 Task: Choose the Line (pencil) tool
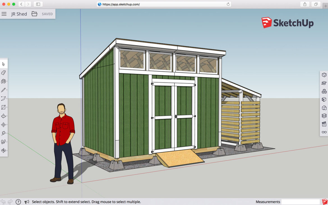click(x=4, y=89)
